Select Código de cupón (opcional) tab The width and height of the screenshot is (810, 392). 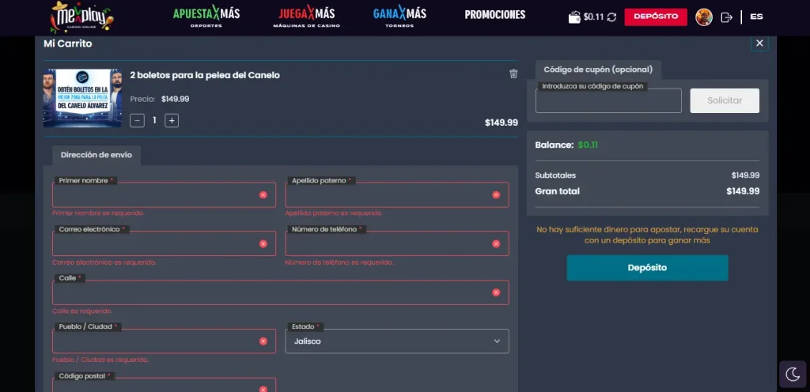598,70
